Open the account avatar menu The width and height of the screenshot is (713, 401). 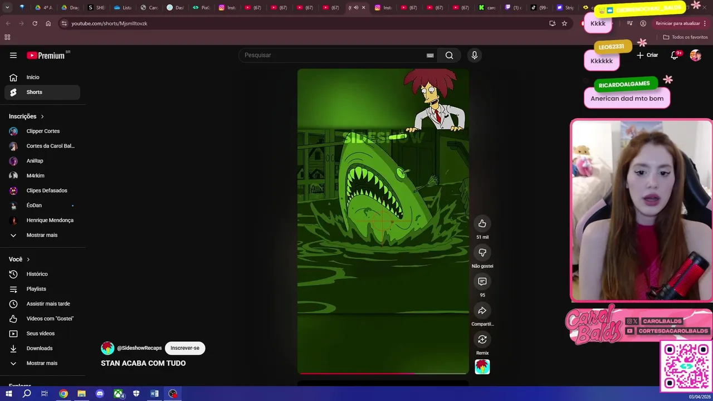tap(696, 55)
